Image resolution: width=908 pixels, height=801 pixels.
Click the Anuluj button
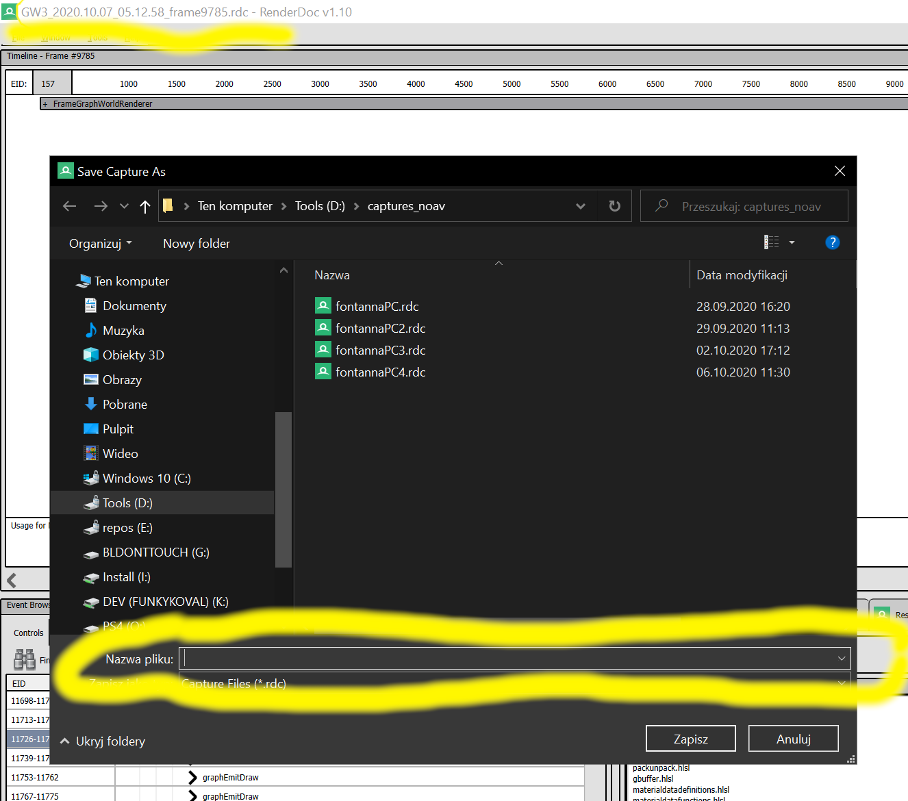click(793, 738)
